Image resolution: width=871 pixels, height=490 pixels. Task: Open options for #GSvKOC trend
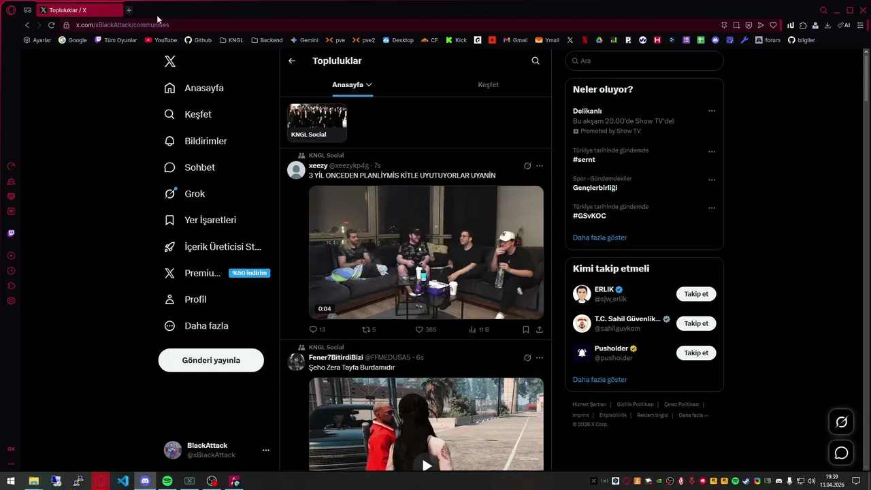712,208
